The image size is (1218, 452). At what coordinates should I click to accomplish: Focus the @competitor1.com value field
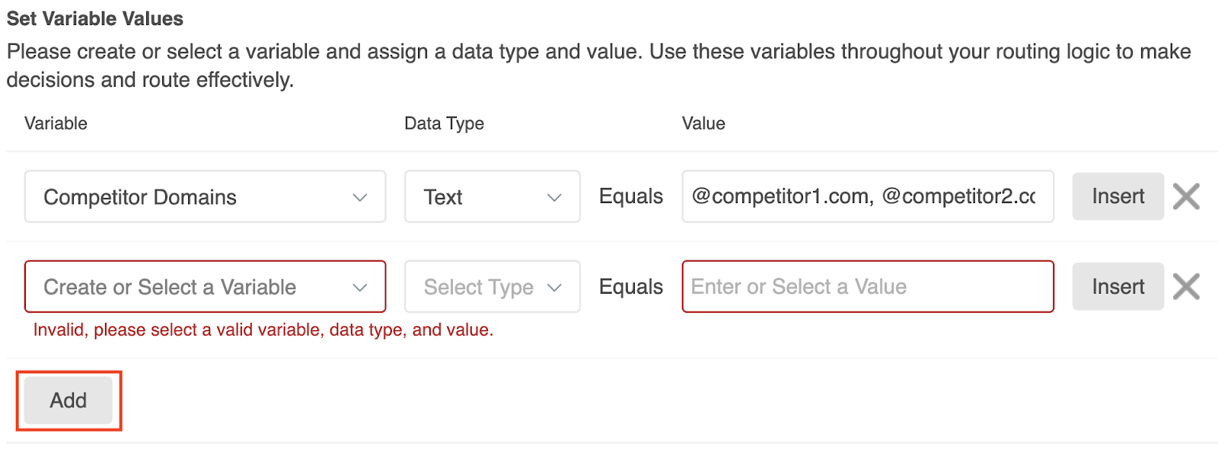[x=867, y=196]
